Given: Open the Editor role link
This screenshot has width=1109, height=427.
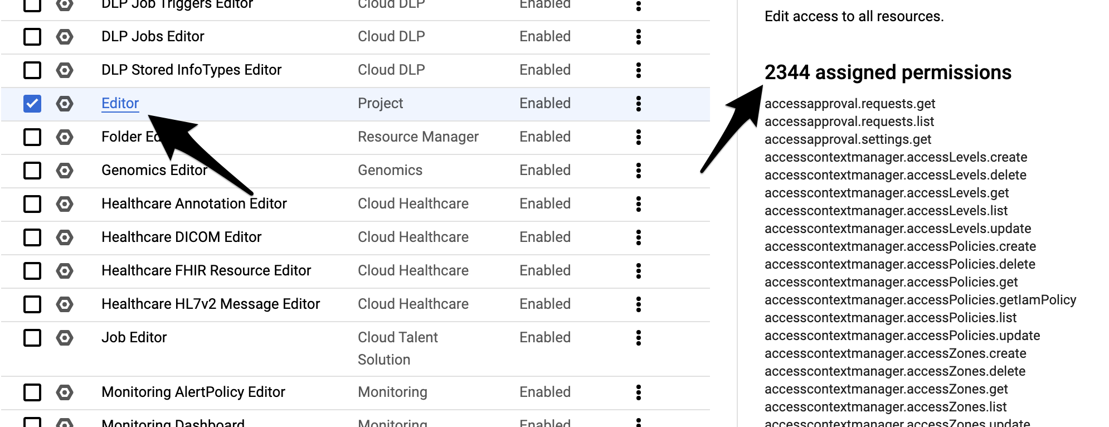Looking at the screenshot, I should [120, 103].
